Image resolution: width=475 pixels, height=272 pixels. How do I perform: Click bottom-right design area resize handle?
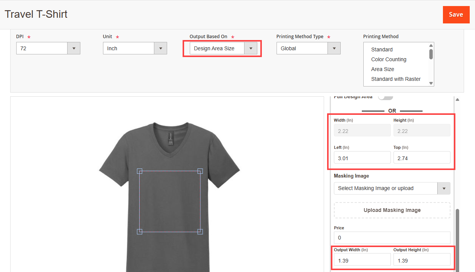click(x=200, y=232)
